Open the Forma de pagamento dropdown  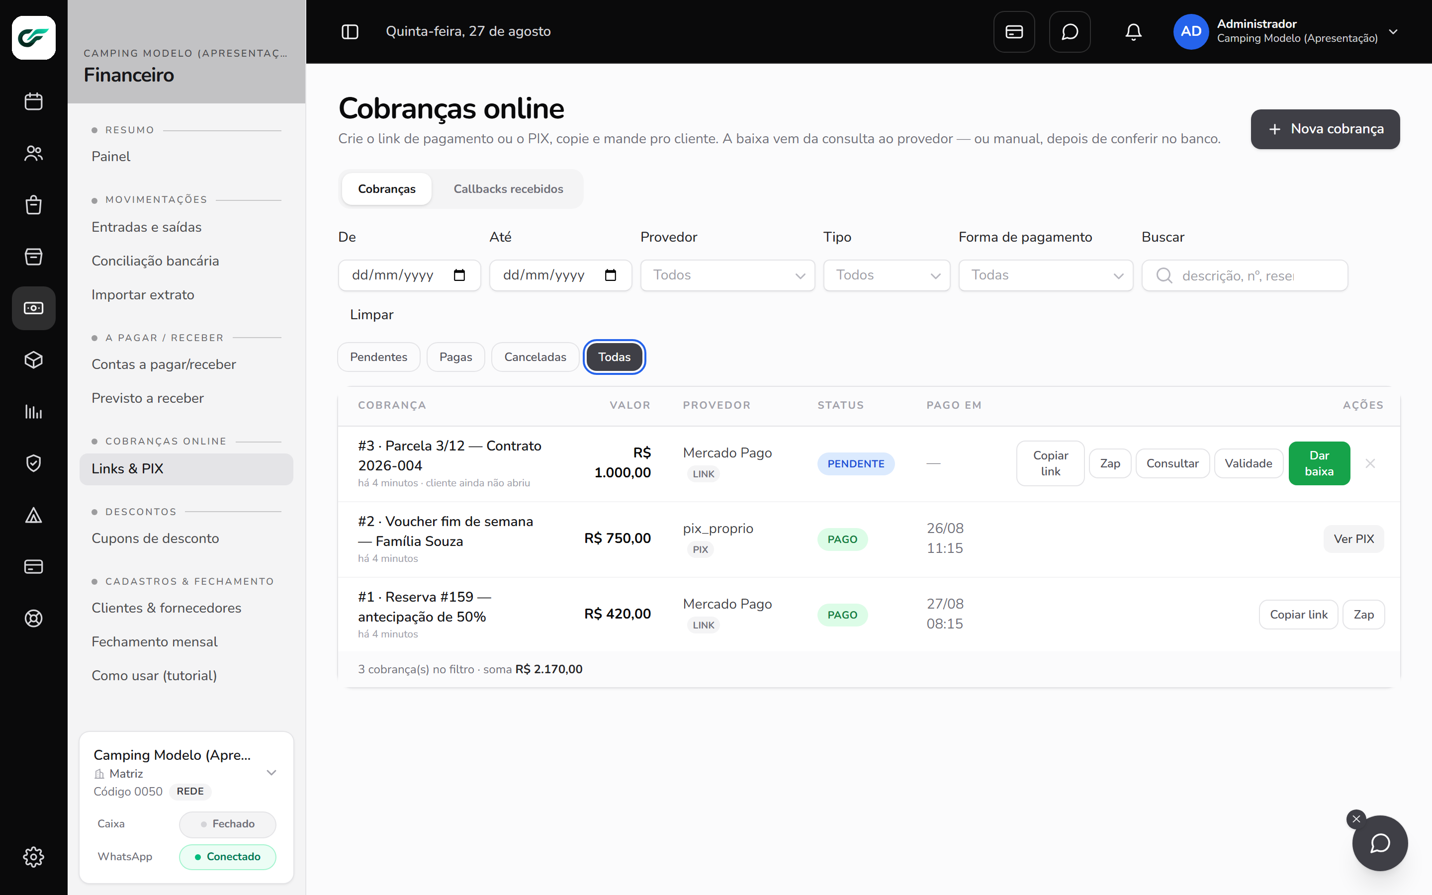(1046, 275)
